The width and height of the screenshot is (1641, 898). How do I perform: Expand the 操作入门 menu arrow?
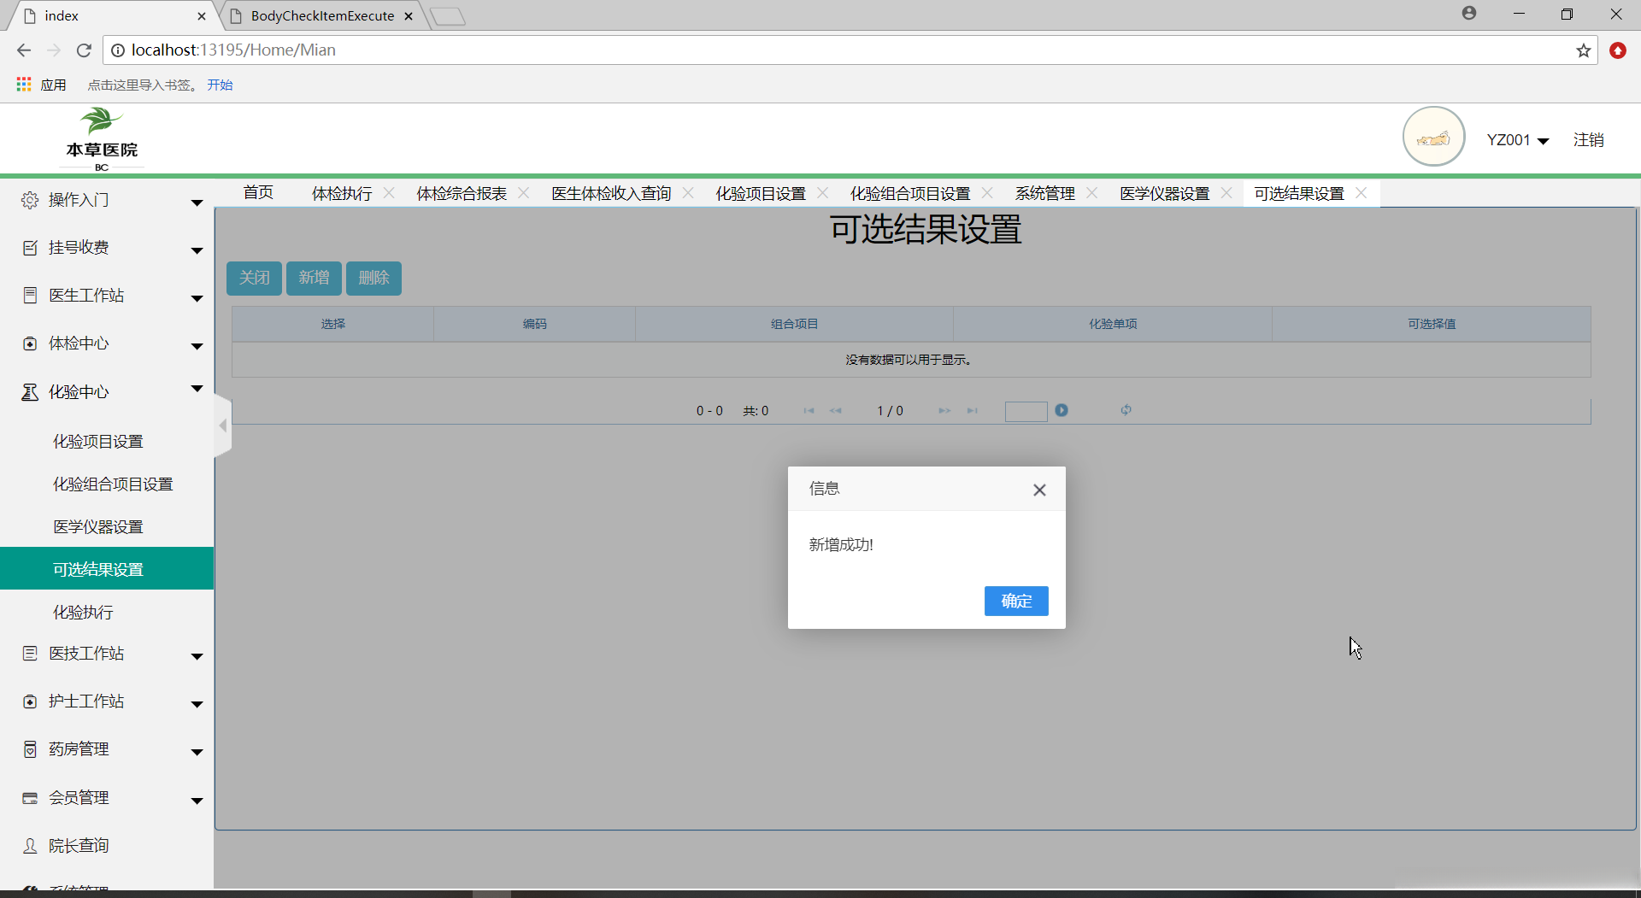pos(197,202)
